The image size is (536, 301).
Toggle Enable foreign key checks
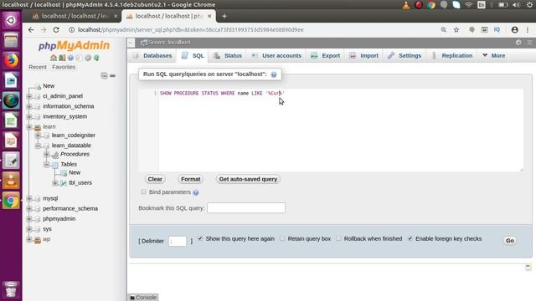pos(410,238)
